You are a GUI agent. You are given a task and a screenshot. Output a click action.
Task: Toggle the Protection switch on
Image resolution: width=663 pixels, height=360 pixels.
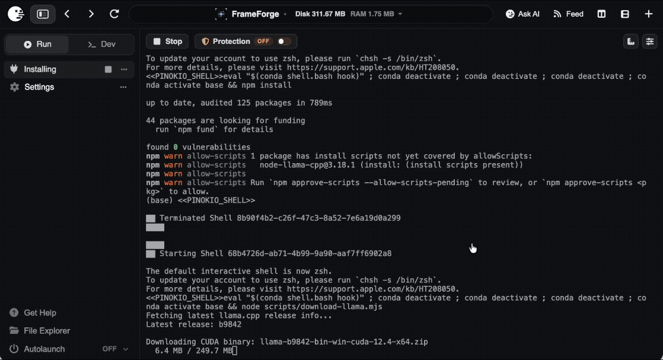pos(283,42)
